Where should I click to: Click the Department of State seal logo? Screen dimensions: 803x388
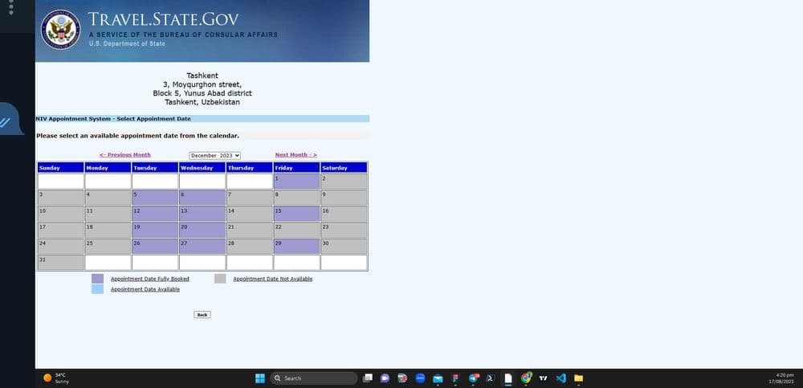60,29
